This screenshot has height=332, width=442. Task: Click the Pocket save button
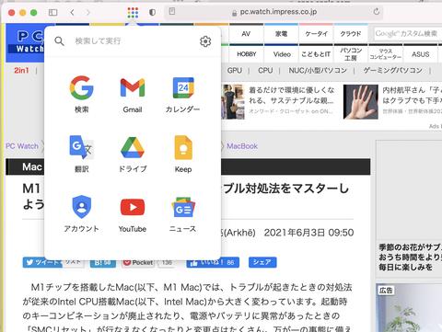click(138, 262)
